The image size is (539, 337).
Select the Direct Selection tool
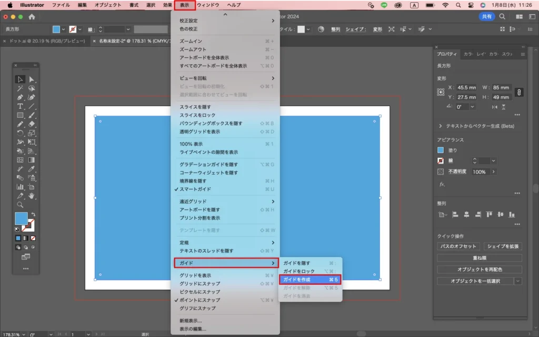[x=32, y=79]
